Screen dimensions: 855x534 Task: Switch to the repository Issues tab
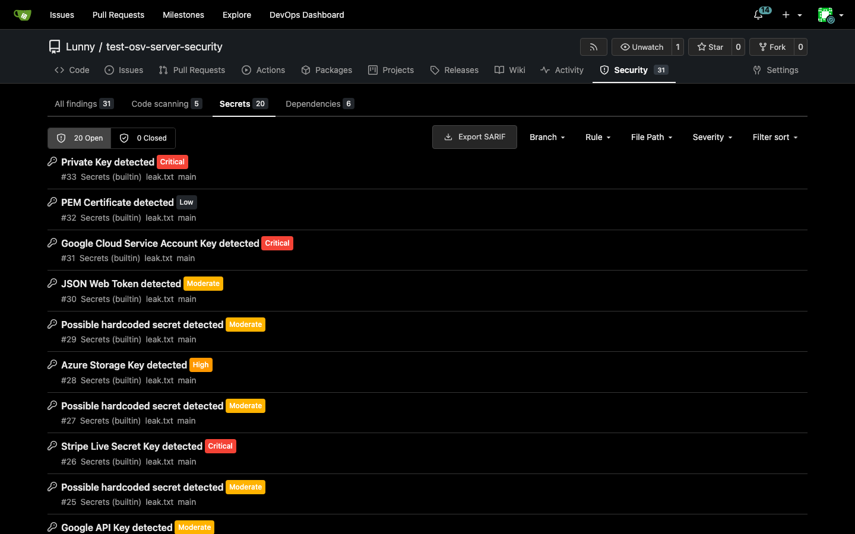pyautogui.click(x=124, y=70)
